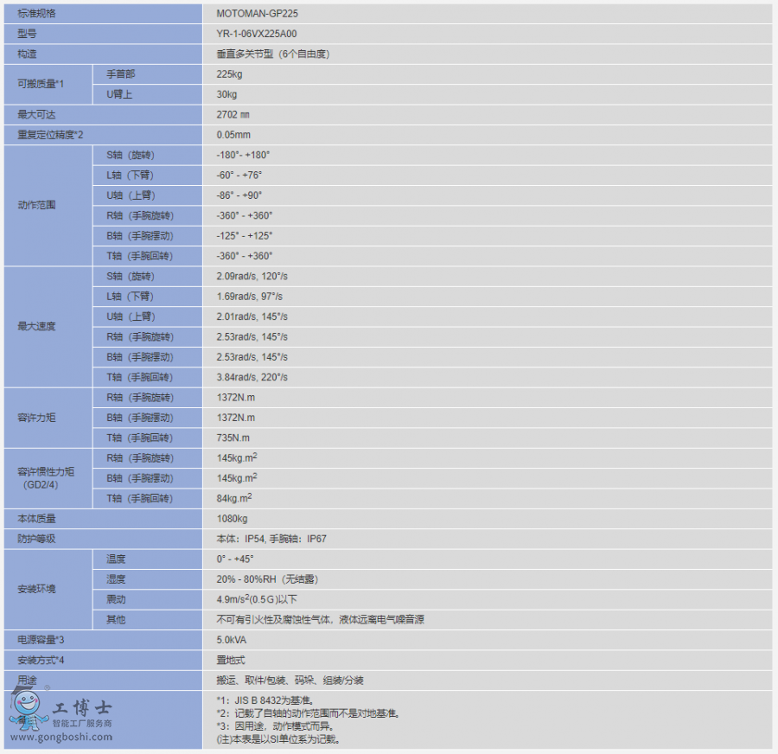Select the '-60° - +76°' range value
This screenshot has width=778, height=754.
[x=239, y=176]
